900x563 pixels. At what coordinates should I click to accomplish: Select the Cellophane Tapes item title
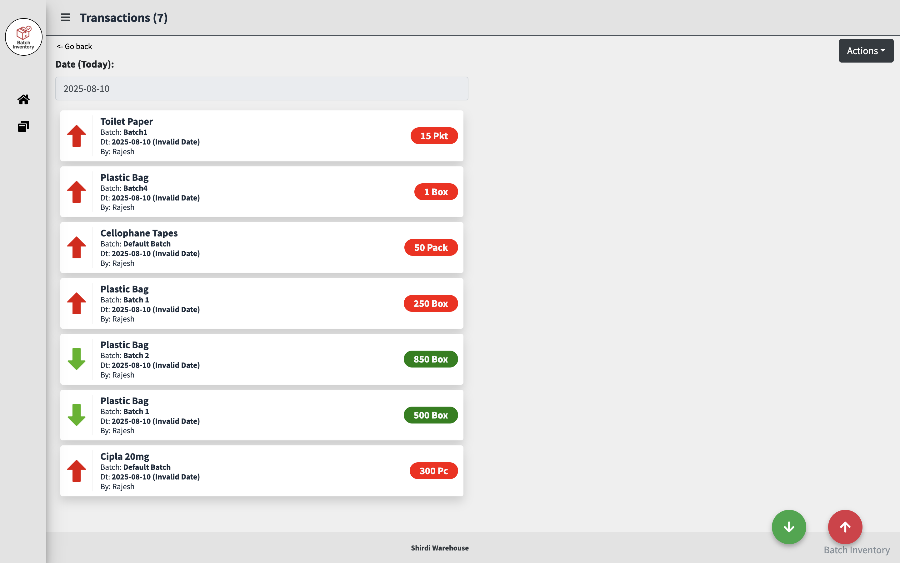[x=139, y=233]
